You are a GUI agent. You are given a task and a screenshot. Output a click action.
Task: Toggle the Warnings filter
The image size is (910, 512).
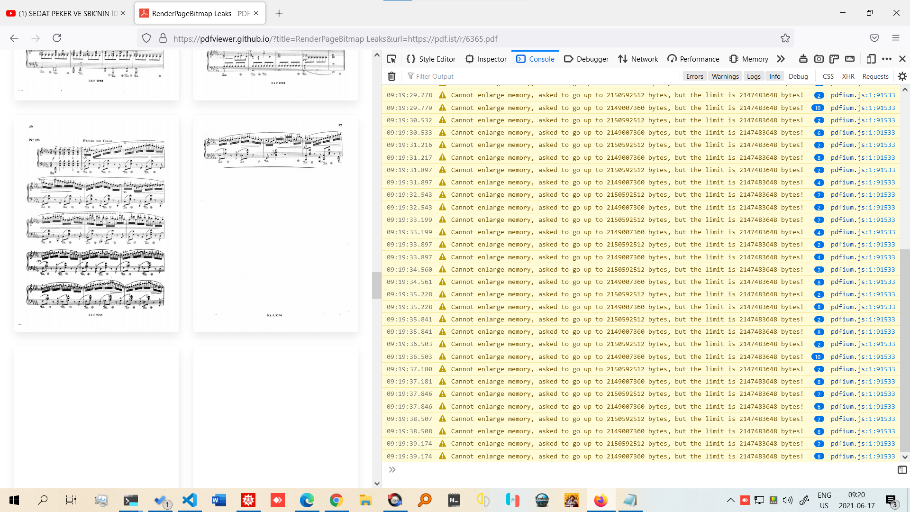(x=725, y=76)
